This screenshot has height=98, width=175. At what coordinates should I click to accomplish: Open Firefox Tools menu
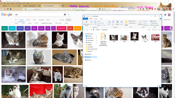(x=24, y=3)
